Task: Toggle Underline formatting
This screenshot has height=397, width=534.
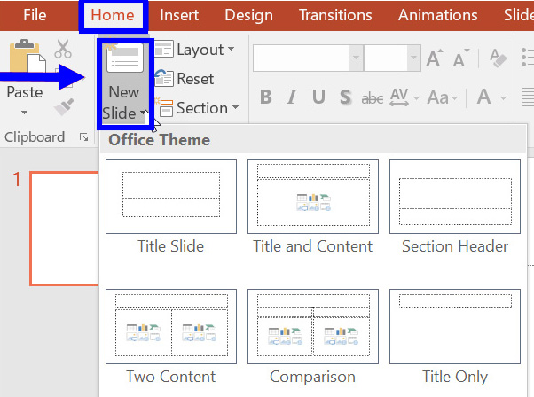Action: click(x=318, y=97)
